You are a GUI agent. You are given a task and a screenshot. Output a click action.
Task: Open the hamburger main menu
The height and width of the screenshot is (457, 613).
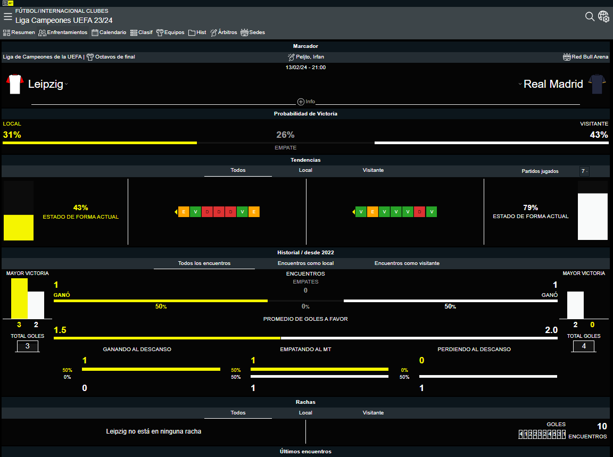(x=8, y=16)
